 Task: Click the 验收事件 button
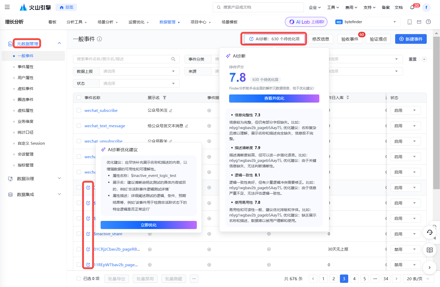coord(350,39)
